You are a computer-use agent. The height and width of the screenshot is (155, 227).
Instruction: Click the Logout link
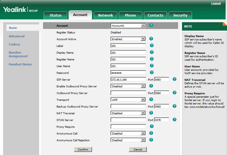click(x=216, y=3)
